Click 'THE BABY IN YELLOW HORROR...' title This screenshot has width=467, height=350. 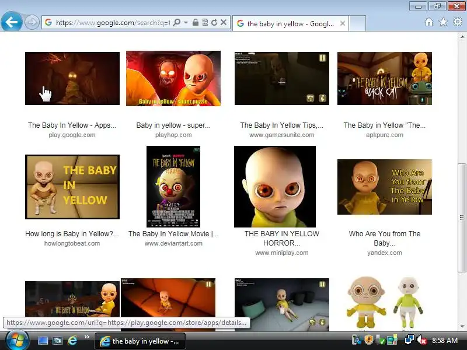pos(282,239)
